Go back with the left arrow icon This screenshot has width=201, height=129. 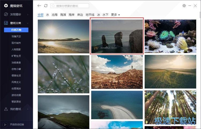39,6
